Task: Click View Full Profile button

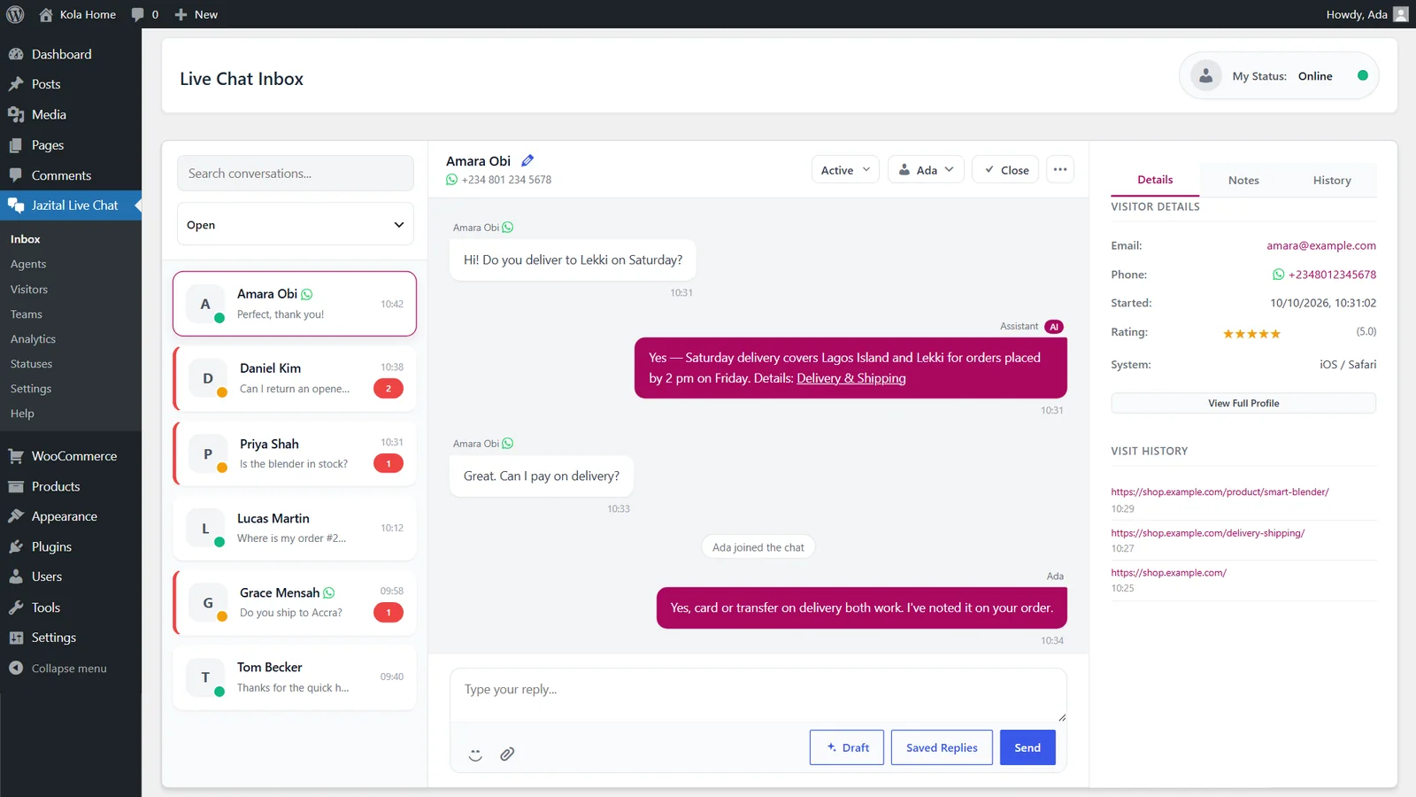Action: [x=1243, y=403]
